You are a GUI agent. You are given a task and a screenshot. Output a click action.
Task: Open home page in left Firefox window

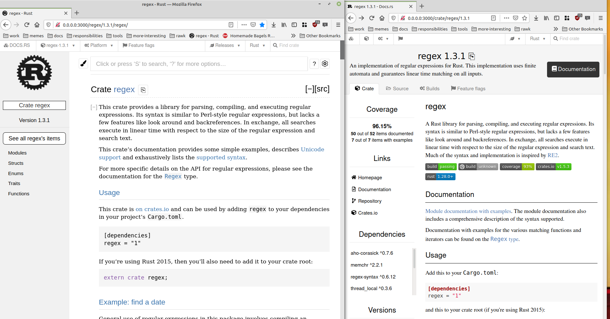tap(37, 25)
